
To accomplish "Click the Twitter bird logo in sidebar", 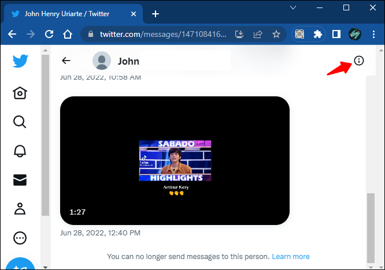I will pyautogui.click(x=20, y=61).
